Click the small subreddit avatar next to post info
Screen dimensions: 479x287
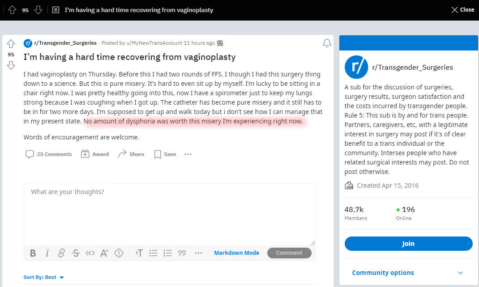tap(28, 43)
